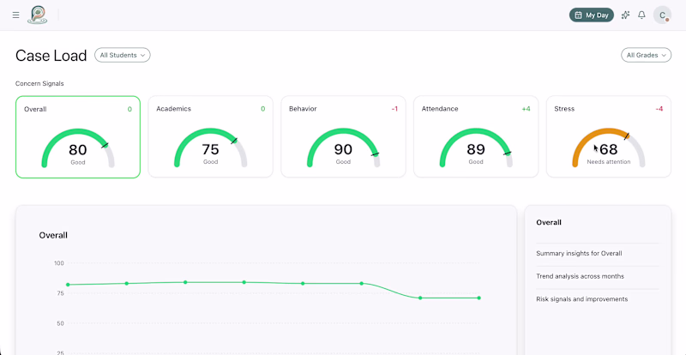Viewport: 686px width, 355px height.
Task: Select the Attendance concern signal card
Action: pos(476,137)
